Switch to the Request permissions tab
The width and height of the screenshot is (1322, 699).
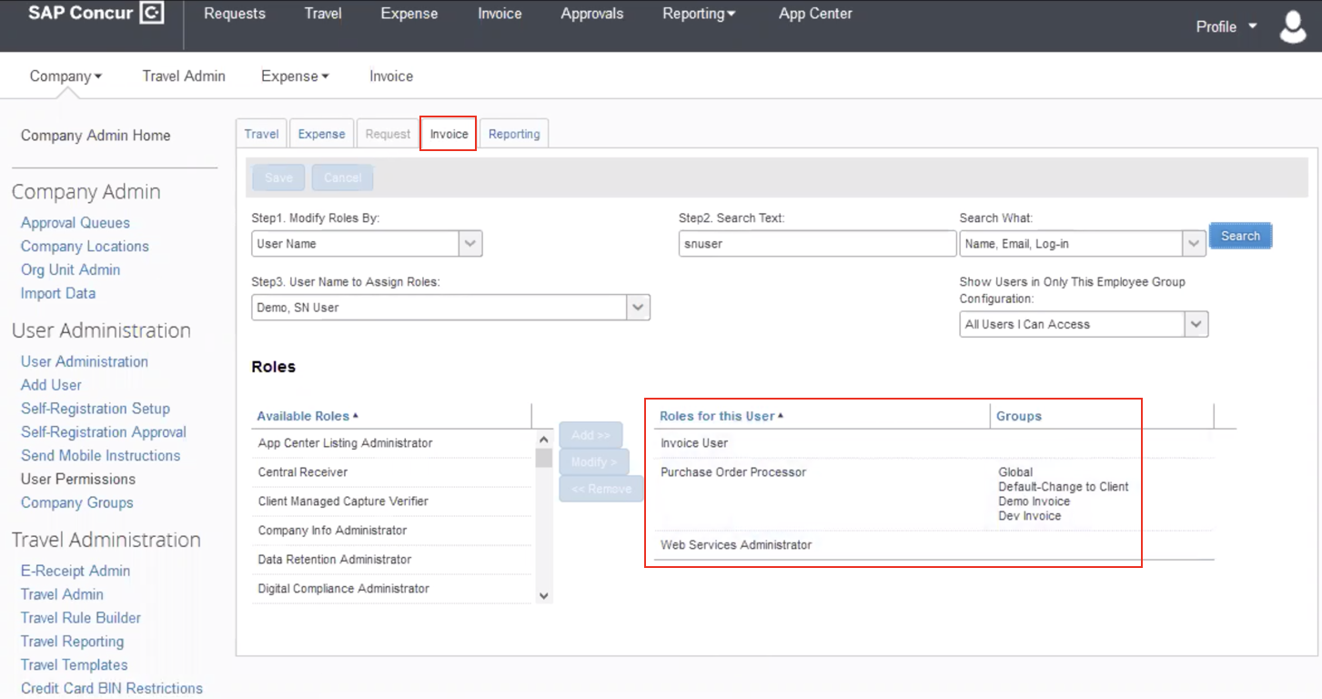pos(388,134)
